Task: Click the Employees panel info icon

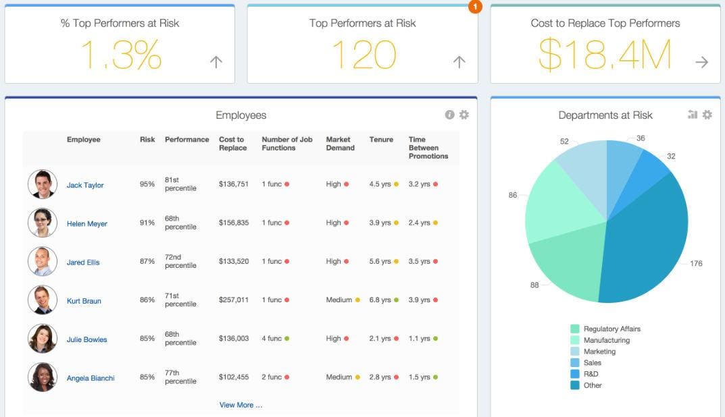Action: click(449, 115)
